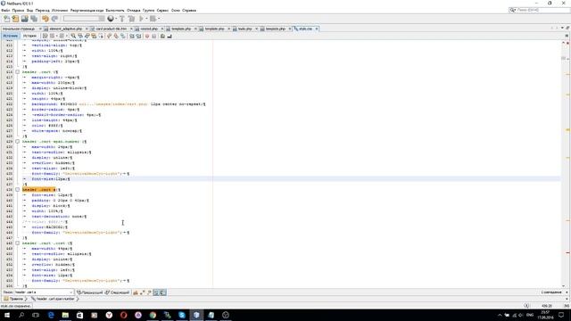
Task: Click the Предыдущий find button
Action: (90, 292)
